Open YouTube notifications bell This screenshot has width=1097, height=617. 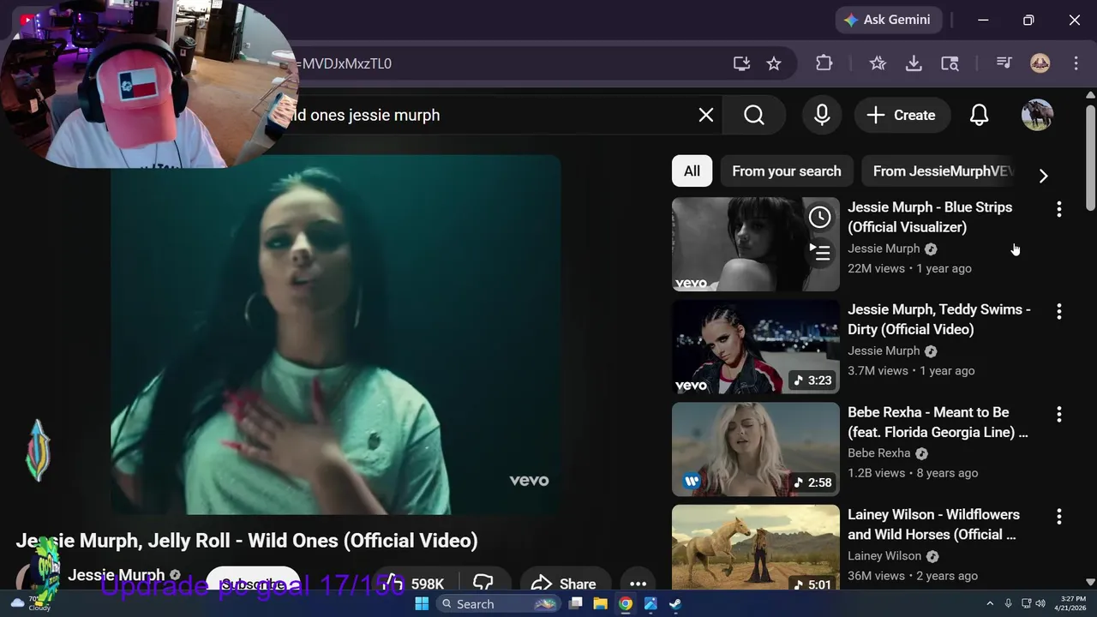pos(979,115)
